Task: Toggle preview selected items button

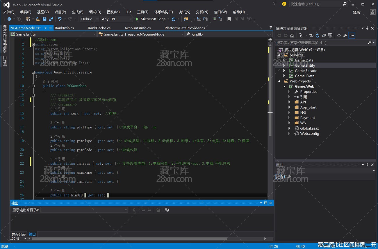Action: point(352,35)
